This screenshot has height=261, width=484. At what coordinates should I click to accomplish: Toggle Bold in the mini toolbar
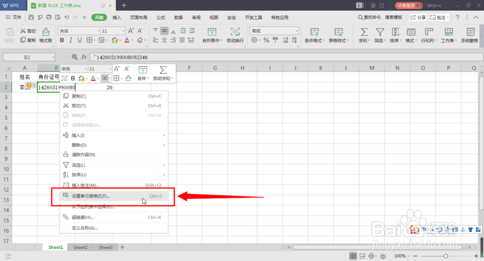pyautogui.click(x=73, y=78)
